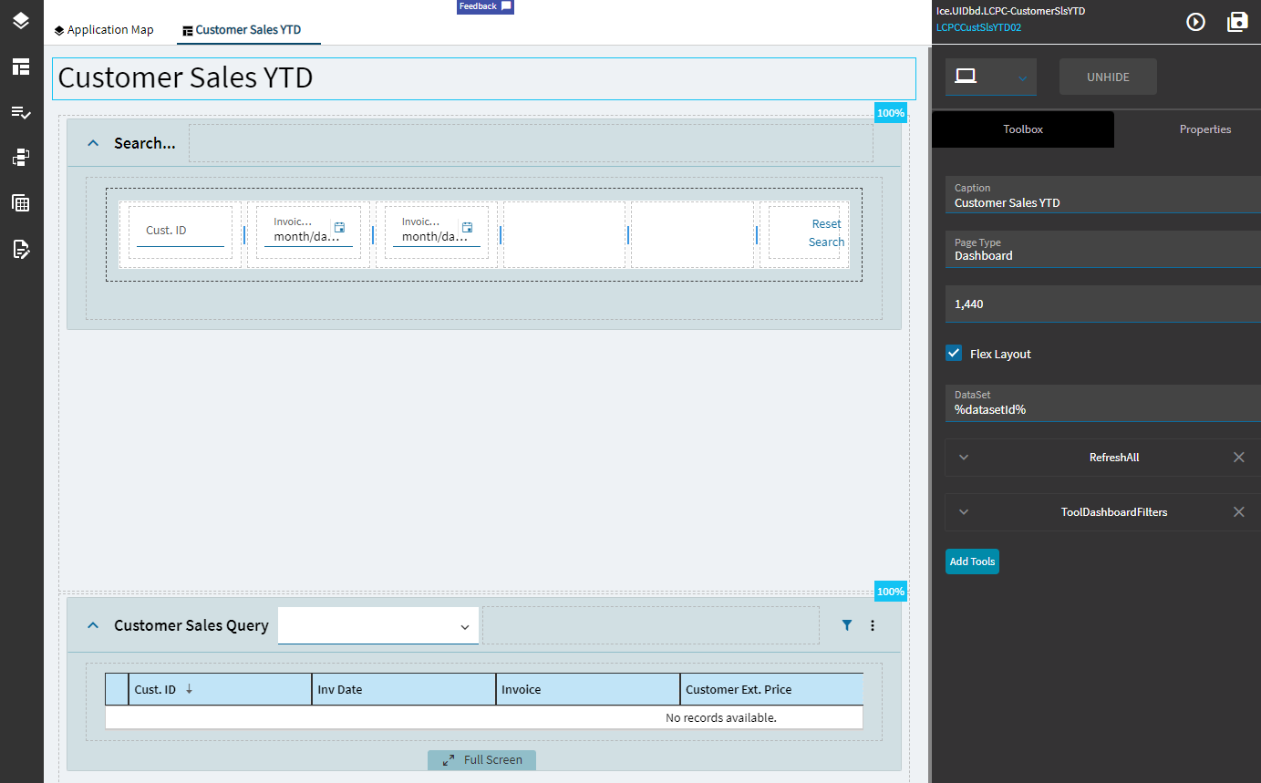Switch to the Properties tab

[1205, 129]
